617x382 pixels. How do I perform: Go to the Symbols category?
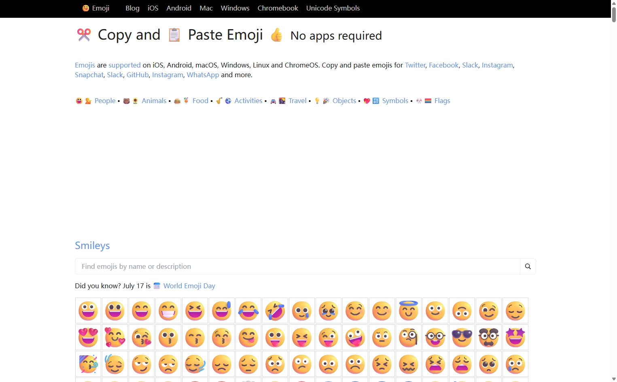pyautogui.click(x=395, y=101)
